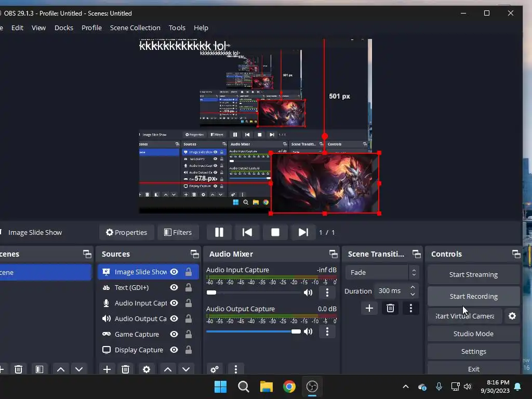Skip to next slide in slideshow
This screenshot has height=399, width=532.
[303, 232]
